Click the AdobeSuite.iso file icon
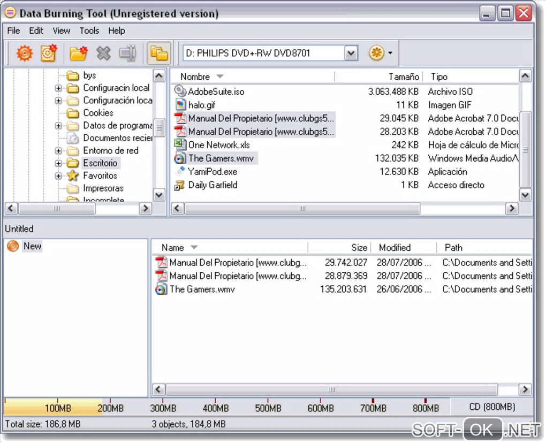Screen dimensions: 546x443 [180, 91]
